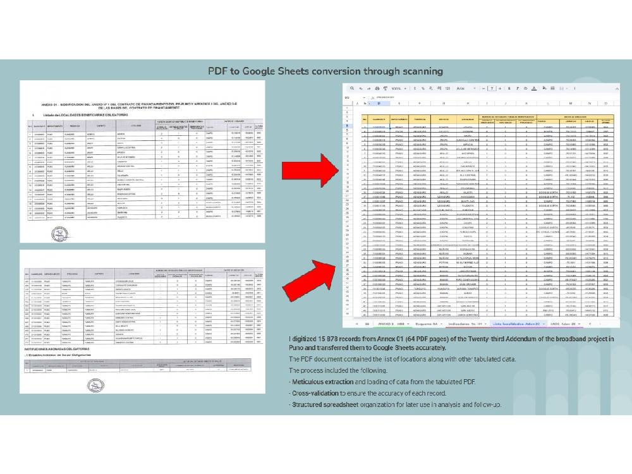Click the sheet tabs scroll-left arrow
632x474 pixels.
tap(590, 324)
